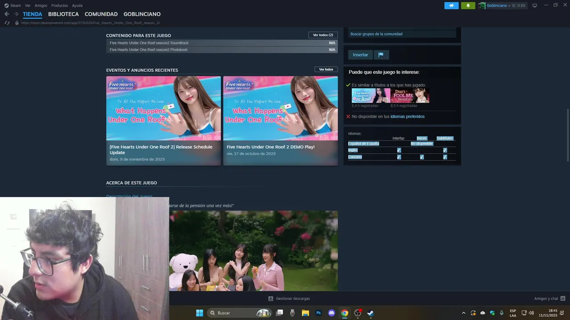Viewport: 570px width, 320px height.
Task: Open the season2 Photobook DLC row
Action: tap(222, 50)
